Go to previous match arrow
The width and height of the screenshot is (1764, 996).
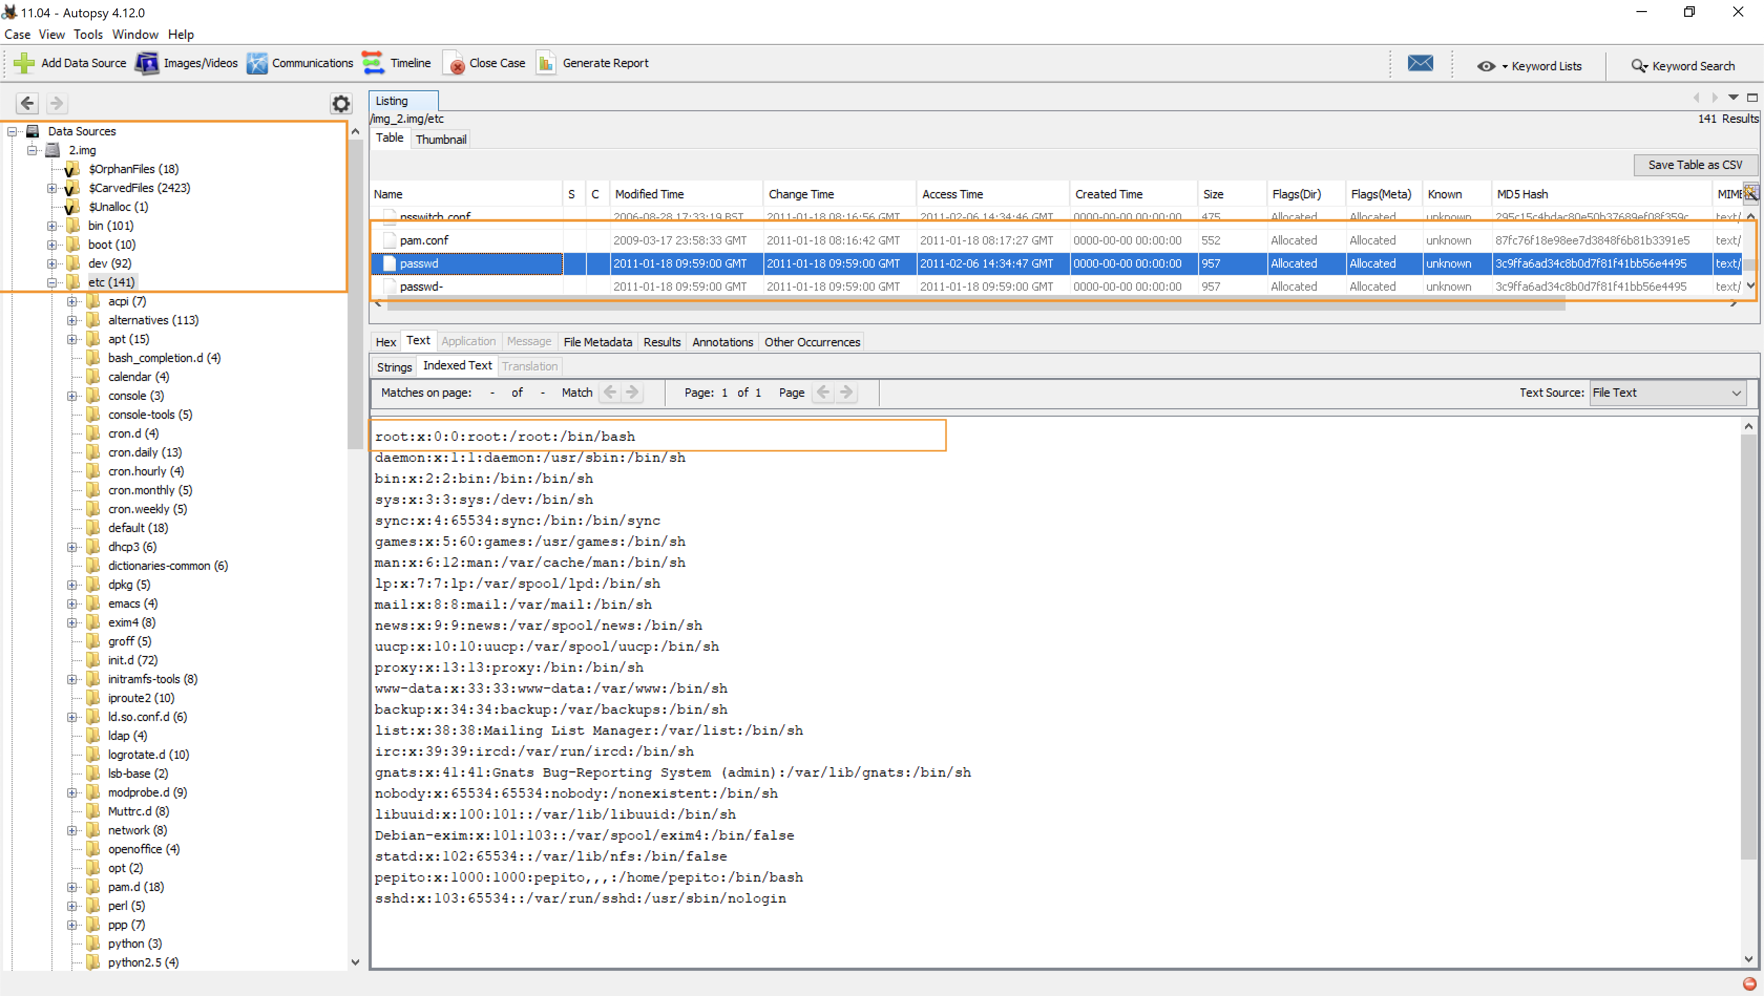tap(610, 392)
